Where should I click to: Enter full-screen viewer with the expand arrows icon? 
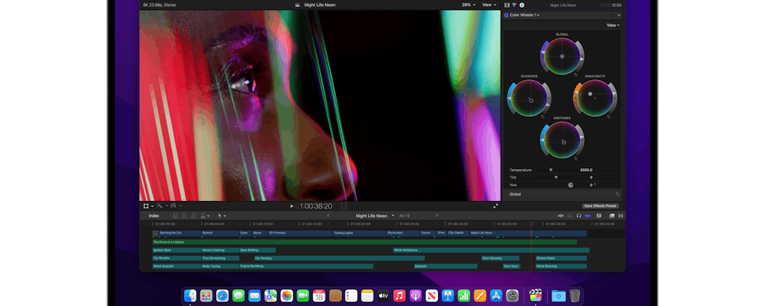[496, 206]
